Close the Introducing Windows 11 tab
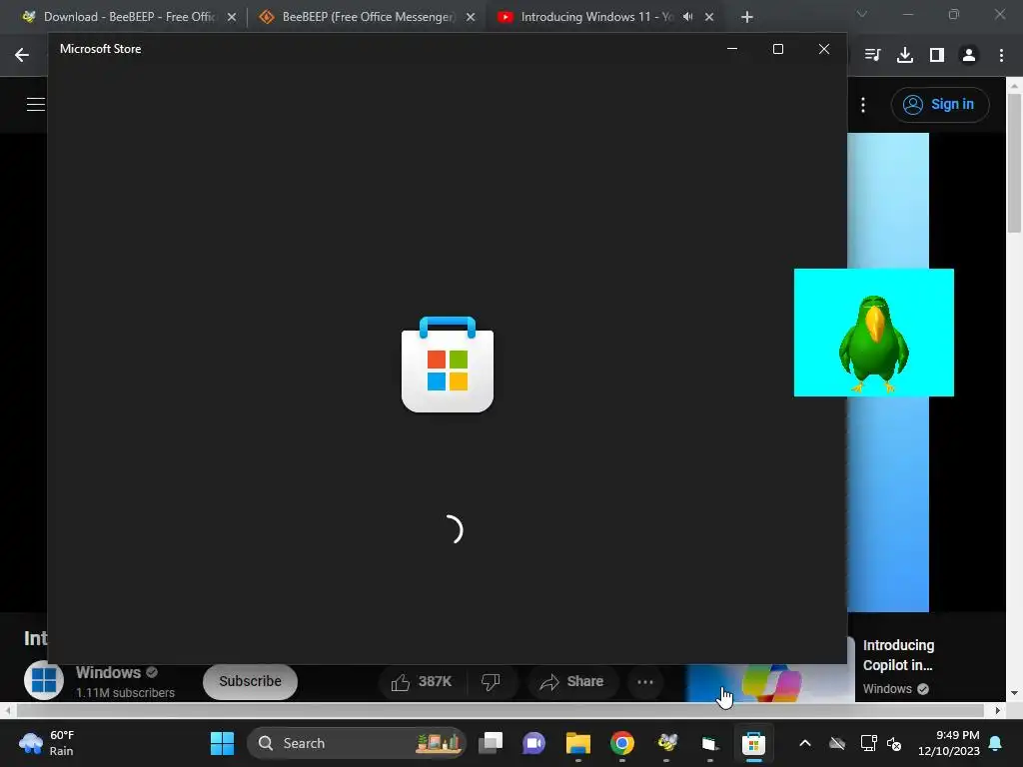The image size is (1023, 767). coord(709,18)
